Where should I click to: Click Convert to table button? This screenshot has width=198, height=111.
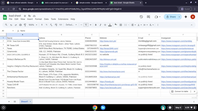[180, 92]
